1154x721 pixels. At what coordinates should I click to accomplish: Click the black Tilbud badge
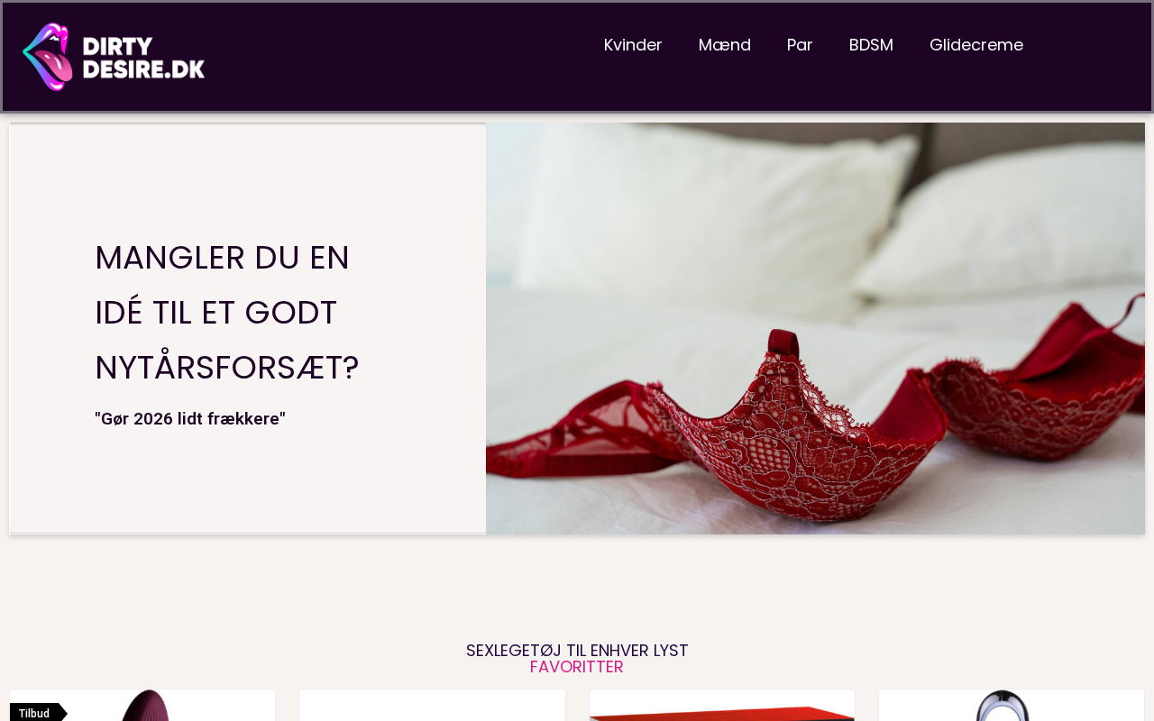pyautogui.click(x=38, y=713)
